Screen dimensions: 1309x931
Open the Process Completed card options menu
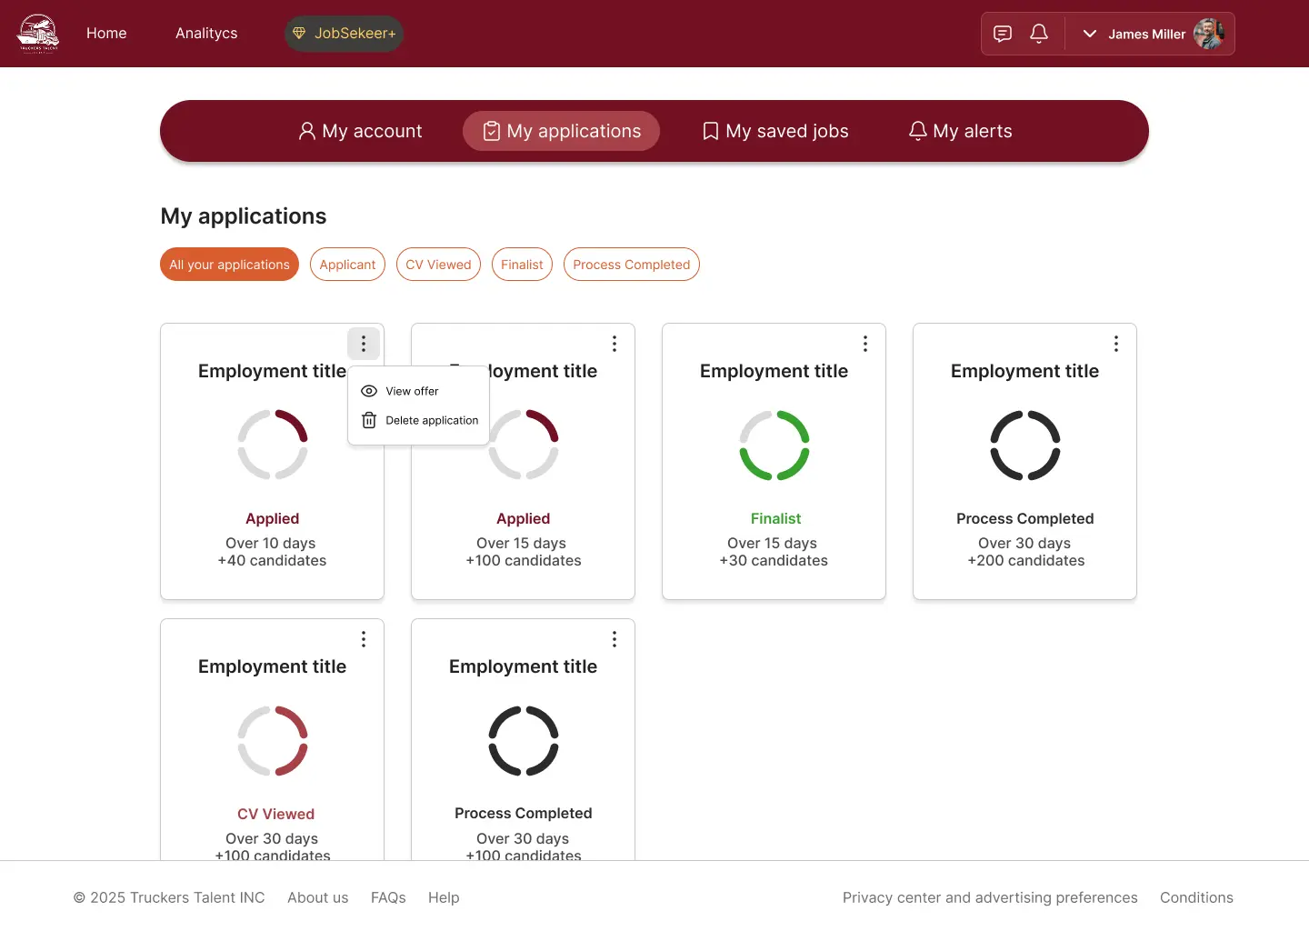(1115, 344)
